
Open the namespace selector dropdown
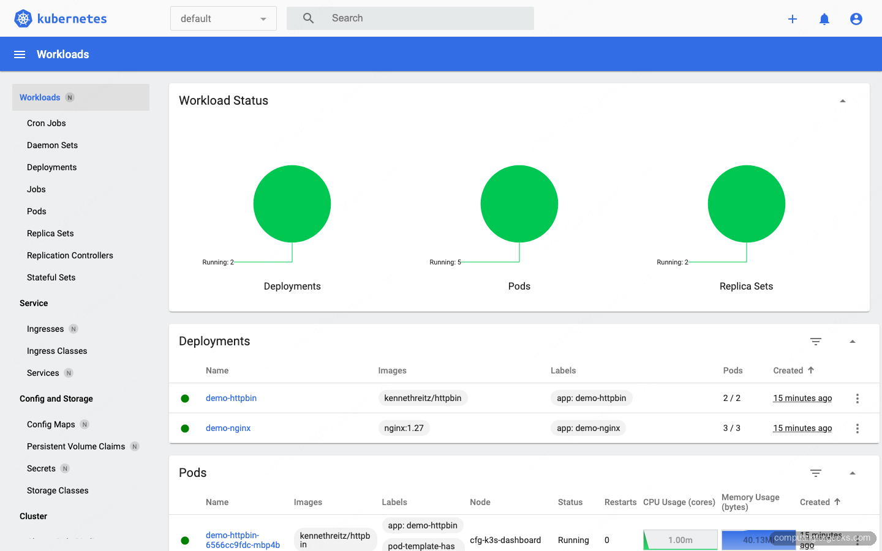tap(223, 18)
